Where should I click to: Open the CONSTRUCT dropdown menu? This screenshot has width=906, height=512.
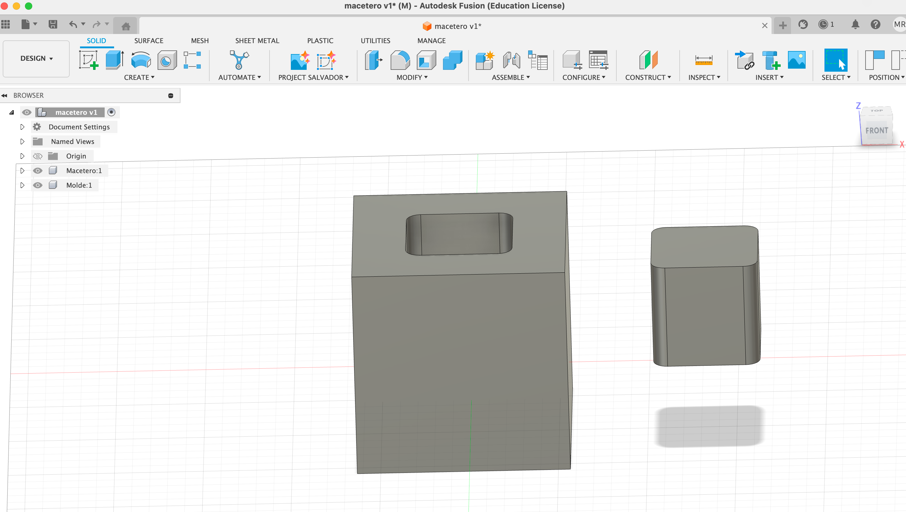(x=648, y=77)
